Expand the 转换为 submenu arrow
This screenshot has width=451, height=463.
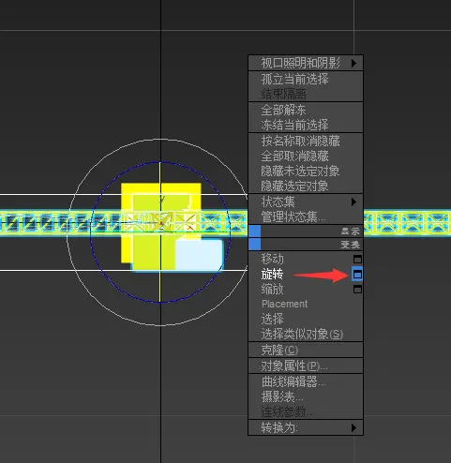point(353,427)
